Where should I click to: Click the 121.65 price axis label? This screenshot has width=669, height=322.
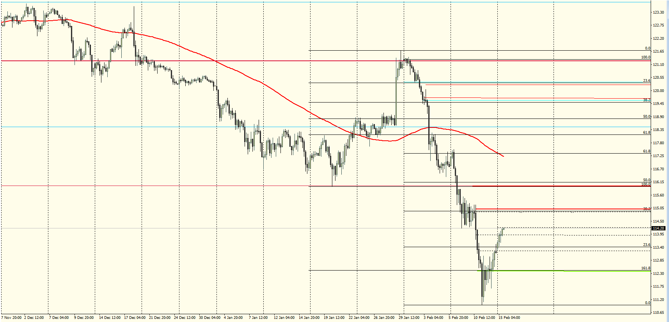click(658, 51)
